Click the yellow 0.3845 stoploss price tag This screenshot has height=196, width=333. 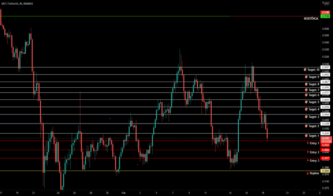[325, 171]
